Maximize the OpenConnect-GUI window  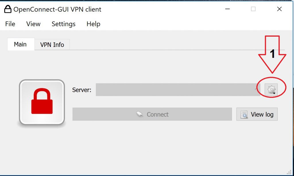(253, 9)
